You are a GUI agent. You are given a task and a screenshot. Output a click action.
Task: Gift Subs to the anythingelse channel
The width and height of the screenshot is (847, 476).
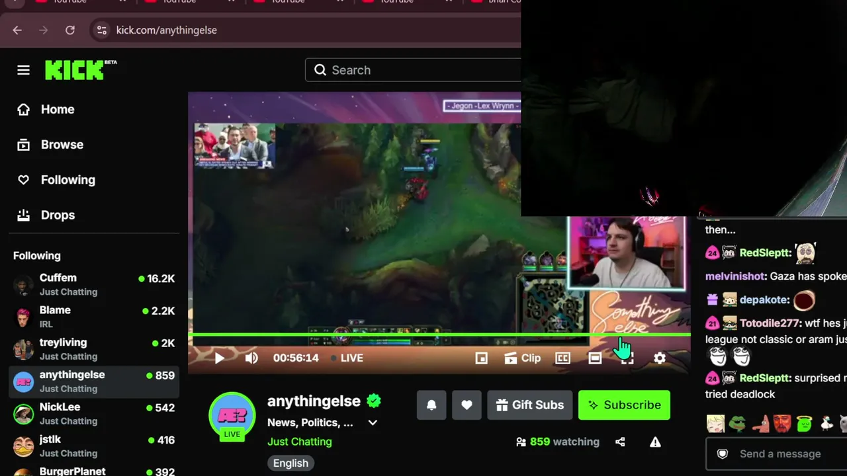click(x=530, y=405)
